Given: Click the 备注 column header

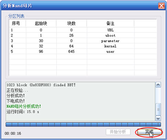Looking at the screenshot, I should coord(110,23).
